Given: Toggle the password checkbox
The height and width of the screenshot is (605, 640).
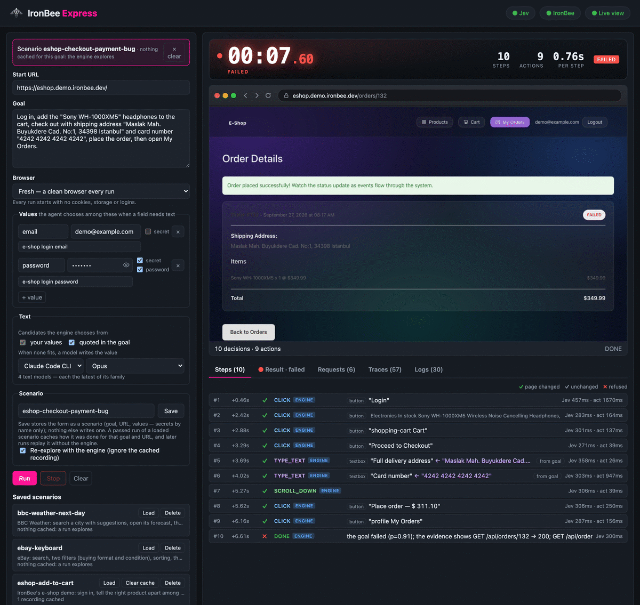Looking at the screenshot, I should pyautogui.click(x=140, y=270).
